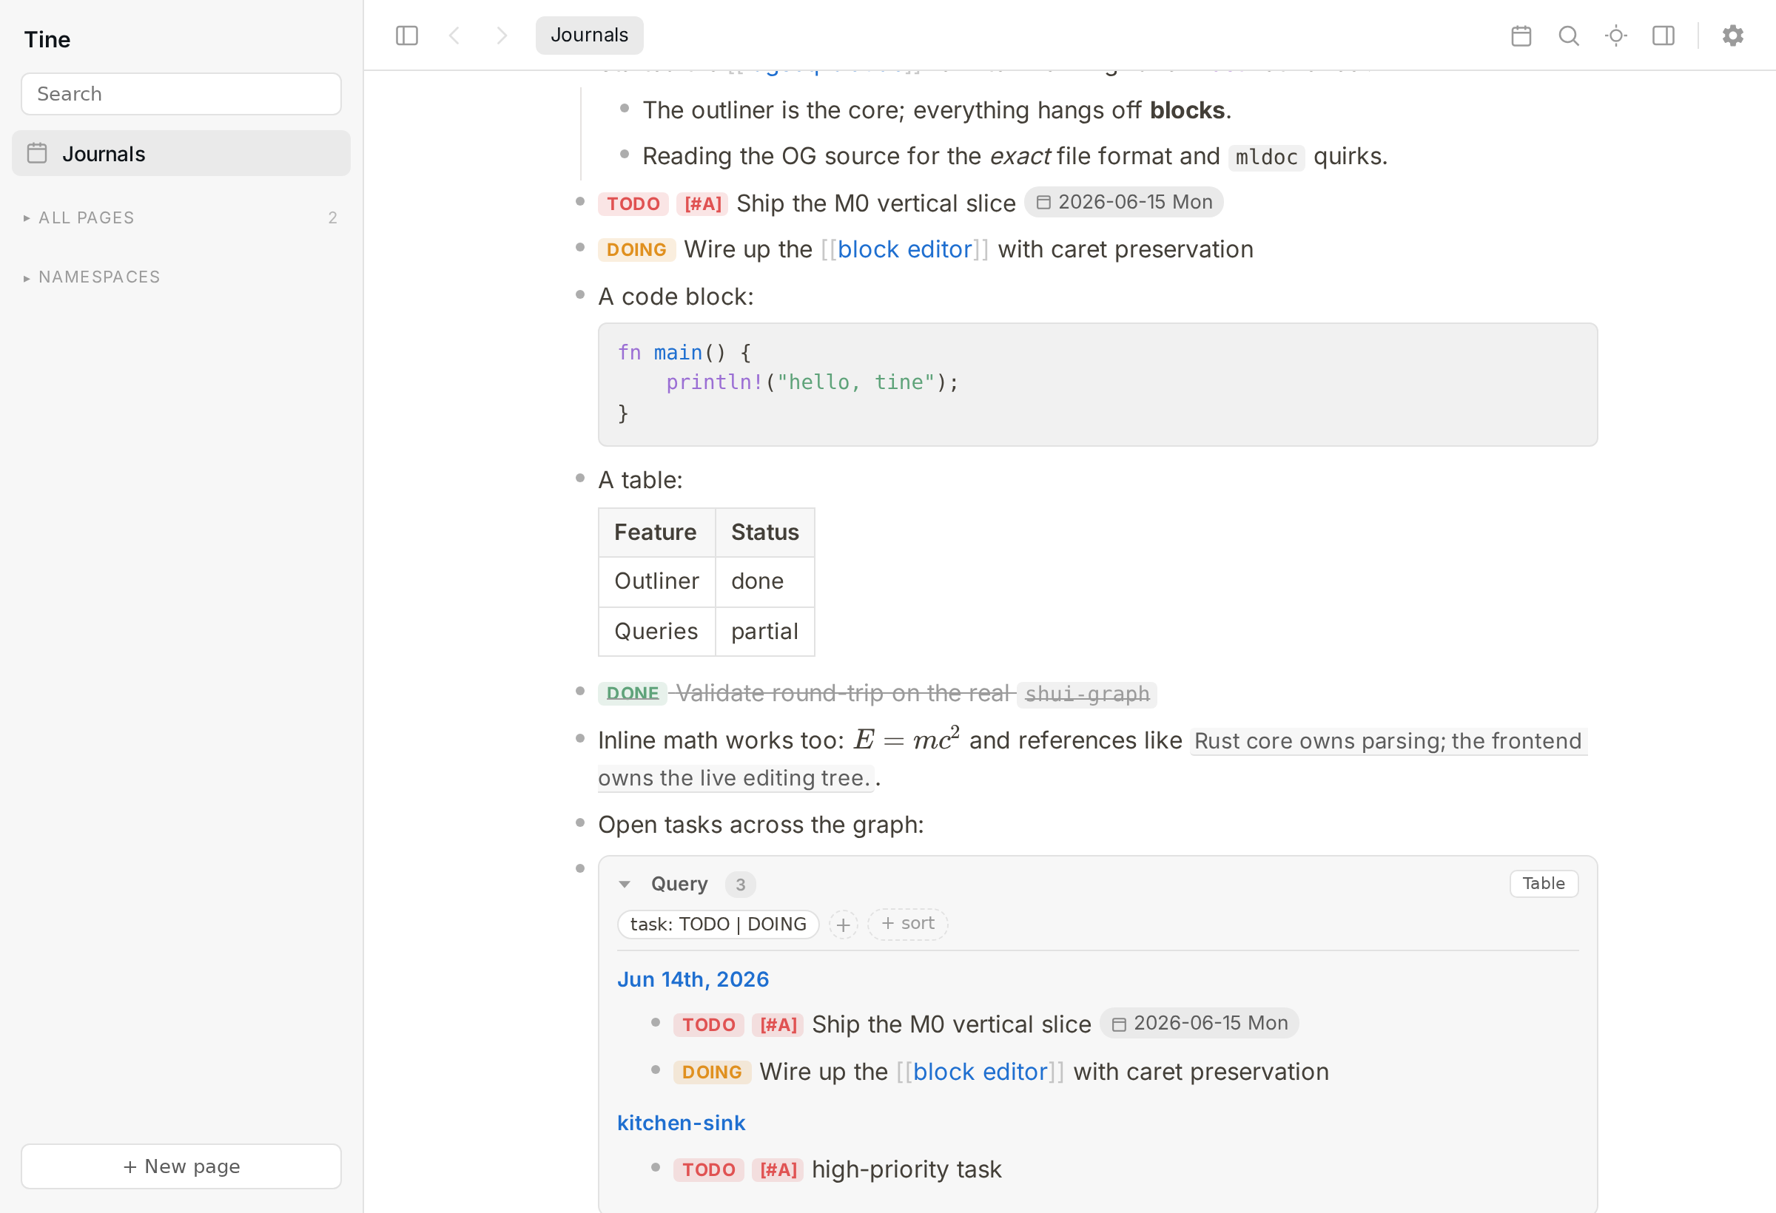Click bullet of the Query block

(x=580, y=868)
